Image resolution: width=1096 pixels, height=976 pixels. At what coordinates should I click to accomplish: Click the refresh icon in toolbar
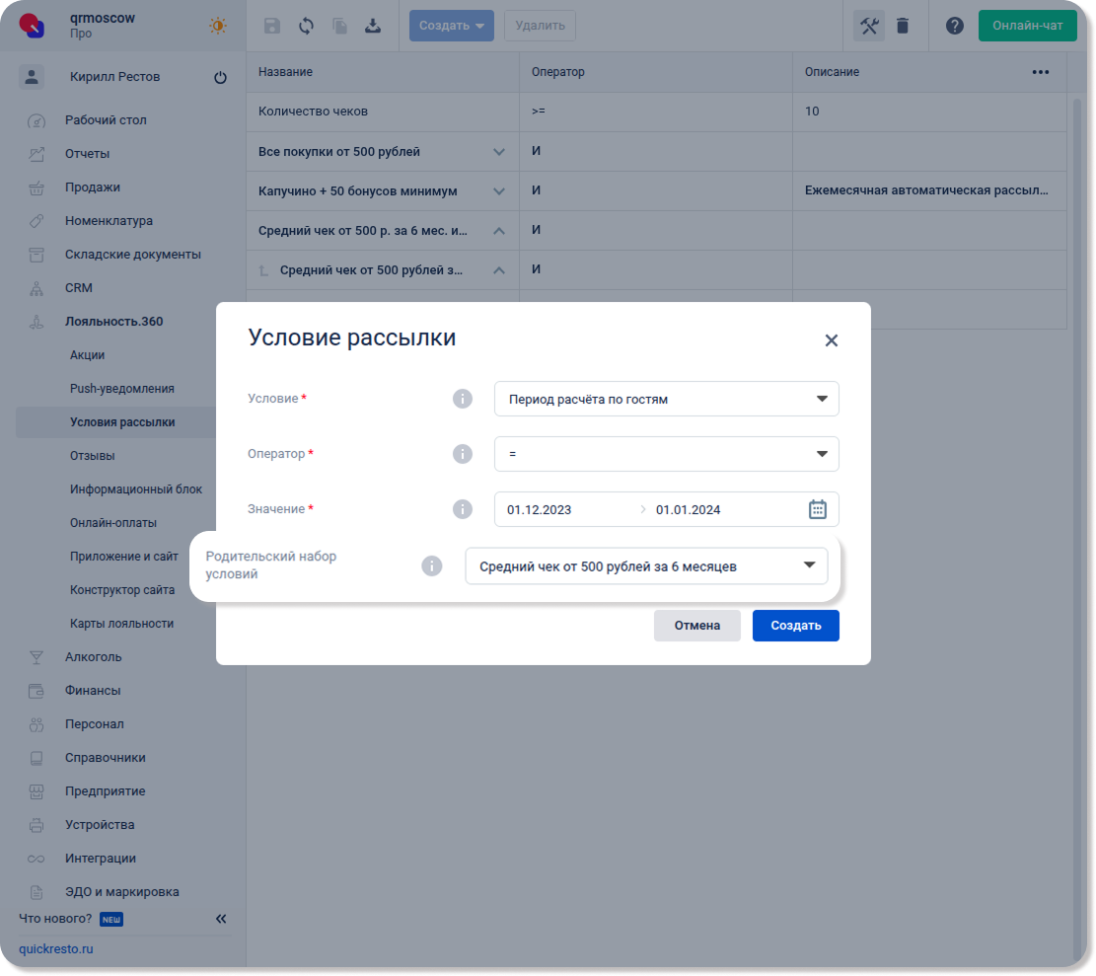pyautogui.click(x=306, y=26)
